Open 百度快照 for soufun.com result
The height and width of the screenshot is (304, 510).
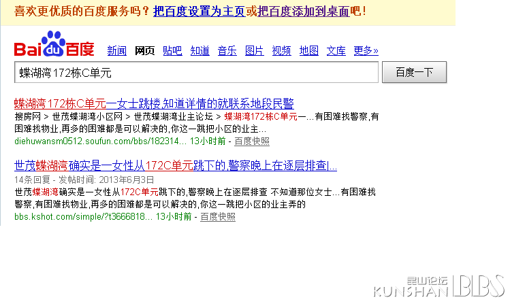(x=252, y=141)
